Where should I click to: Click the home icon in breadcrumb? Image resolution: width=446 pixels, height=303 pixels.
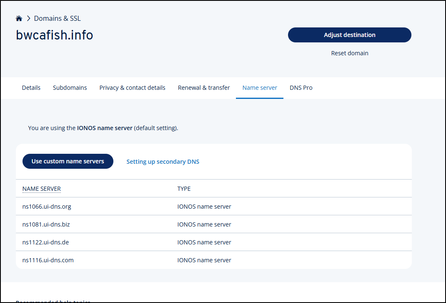point(19,18)
